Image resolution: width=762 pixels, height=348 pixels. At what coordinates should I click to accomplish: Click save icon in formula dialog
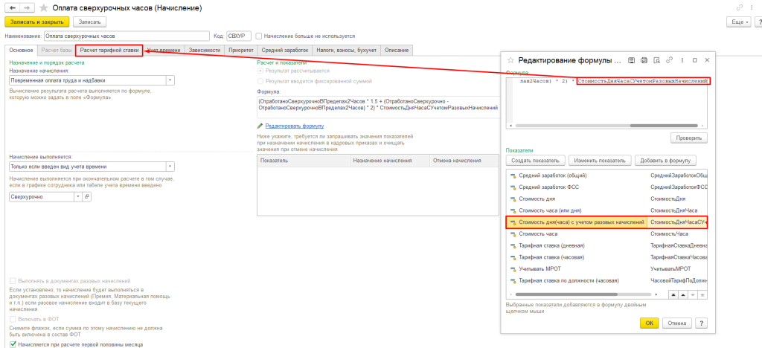(631, 59)
